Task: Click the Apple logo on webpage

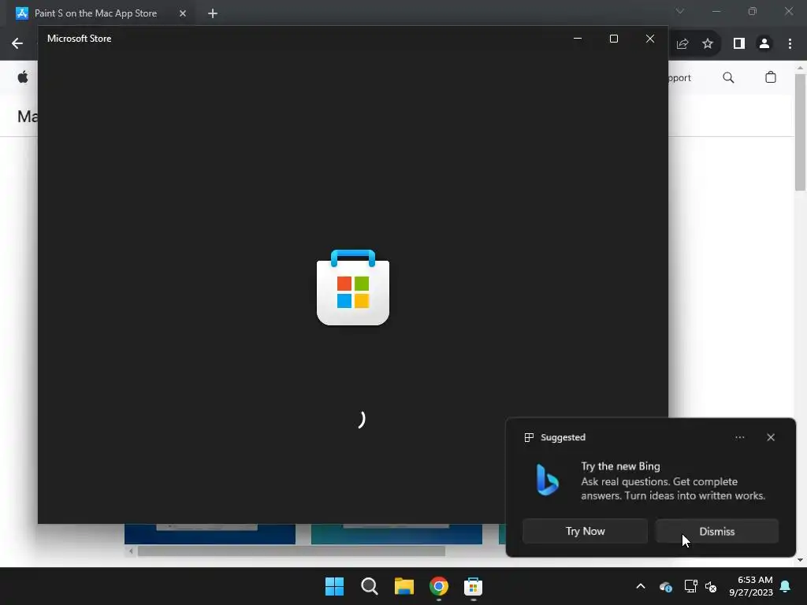Action: 23,77
